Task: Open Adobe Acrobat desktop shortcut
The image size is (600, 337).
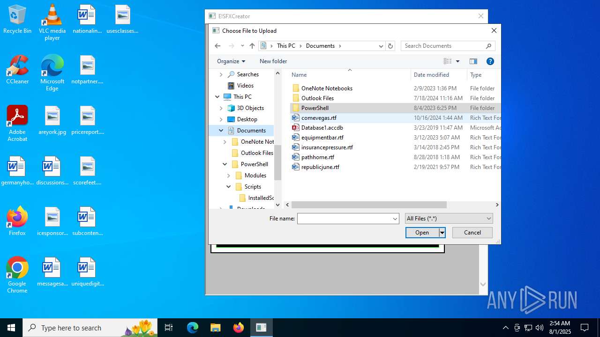Action: click(17, 124)
